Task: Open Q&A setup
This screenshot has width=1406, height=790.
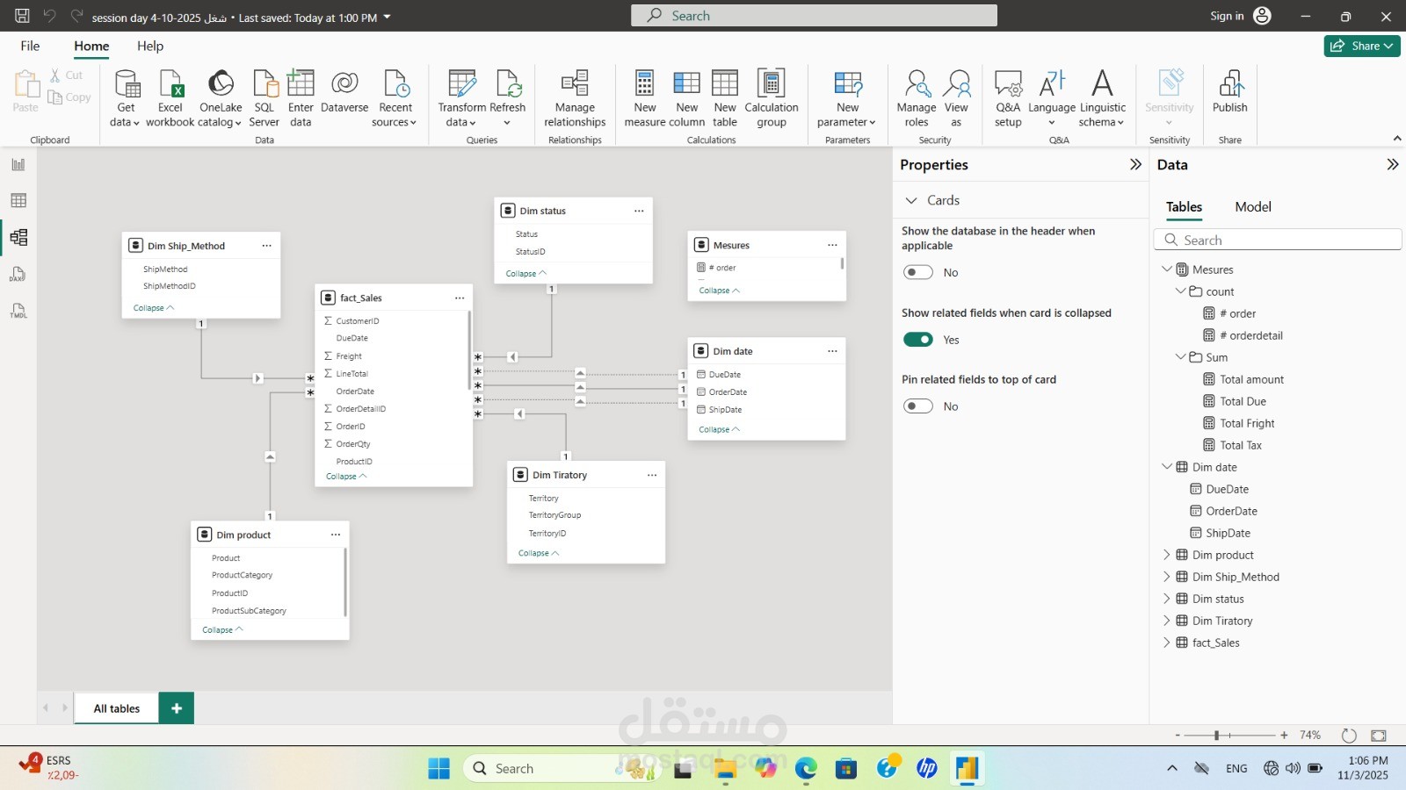Action: 1008,98
